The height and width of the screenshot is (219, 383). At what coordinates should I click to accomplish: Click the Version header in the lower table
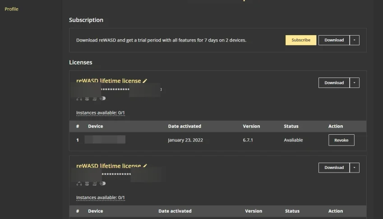[x=254, y=211]
